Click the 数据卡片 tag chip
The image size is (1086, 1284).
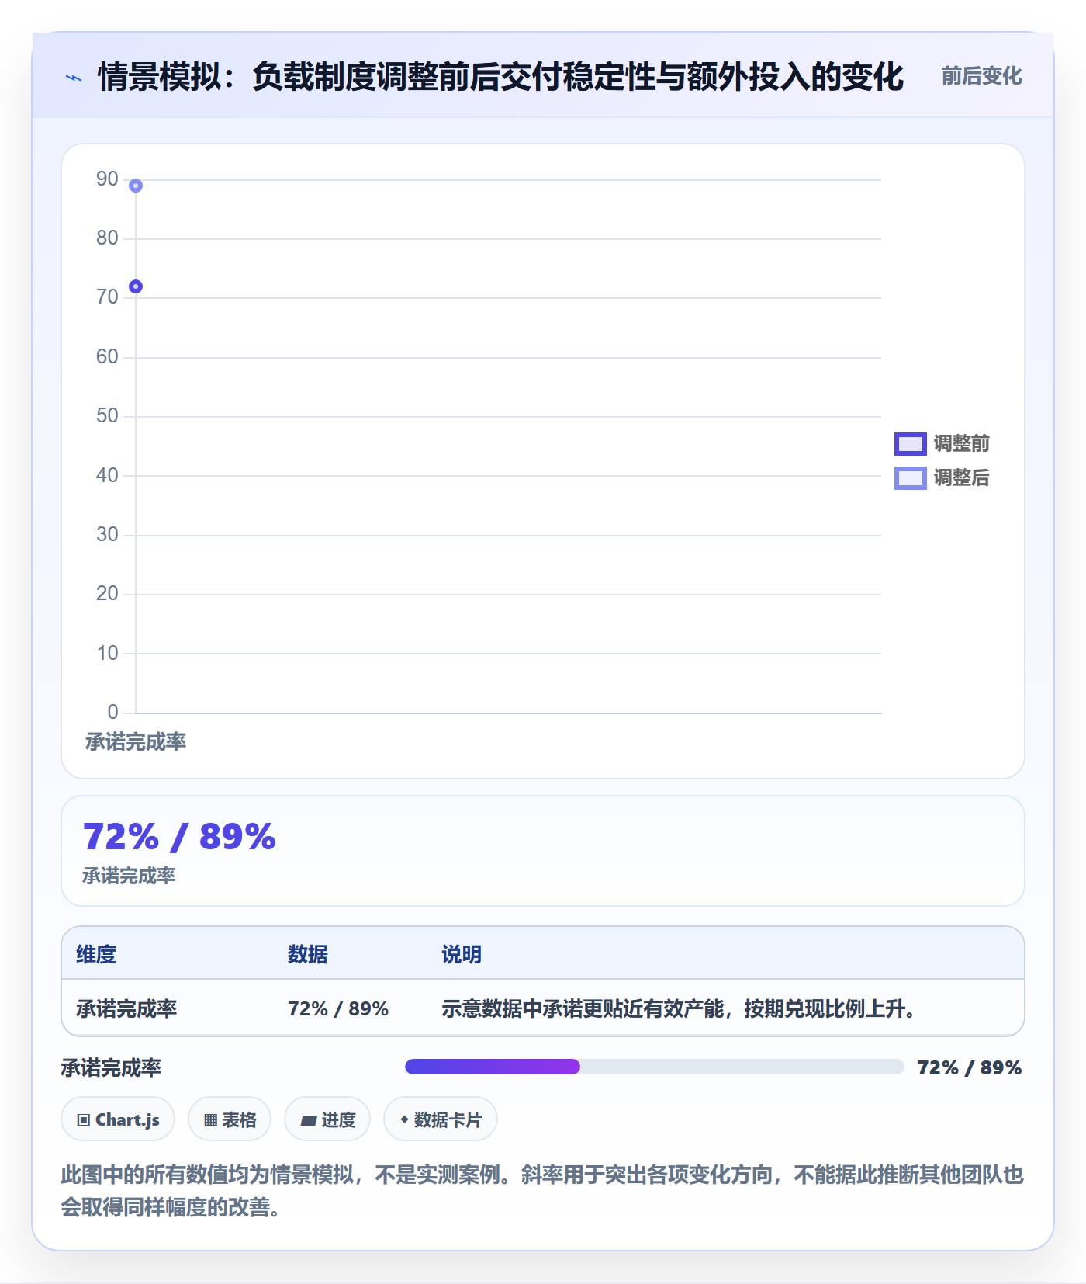(x=441, y=1119)
